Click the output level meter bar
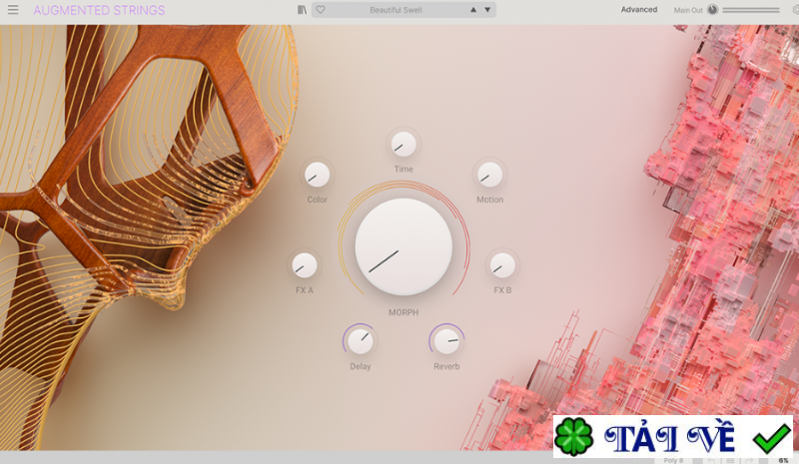Image resolution: width=799 pixels, height=464 pixels. tap(751, 10)
